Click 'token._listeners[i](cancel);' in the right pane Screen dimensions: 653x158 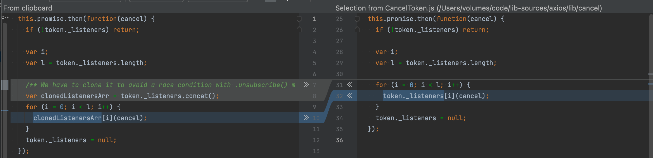(436, 96)
